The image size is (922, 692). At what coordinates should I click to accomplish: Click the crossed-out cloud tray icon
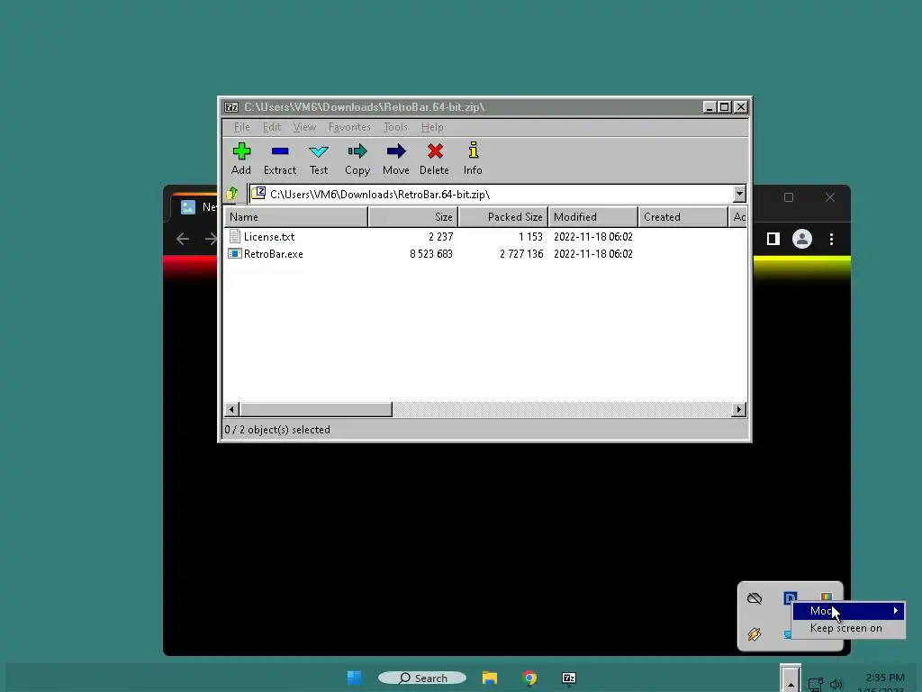(755, 599)
